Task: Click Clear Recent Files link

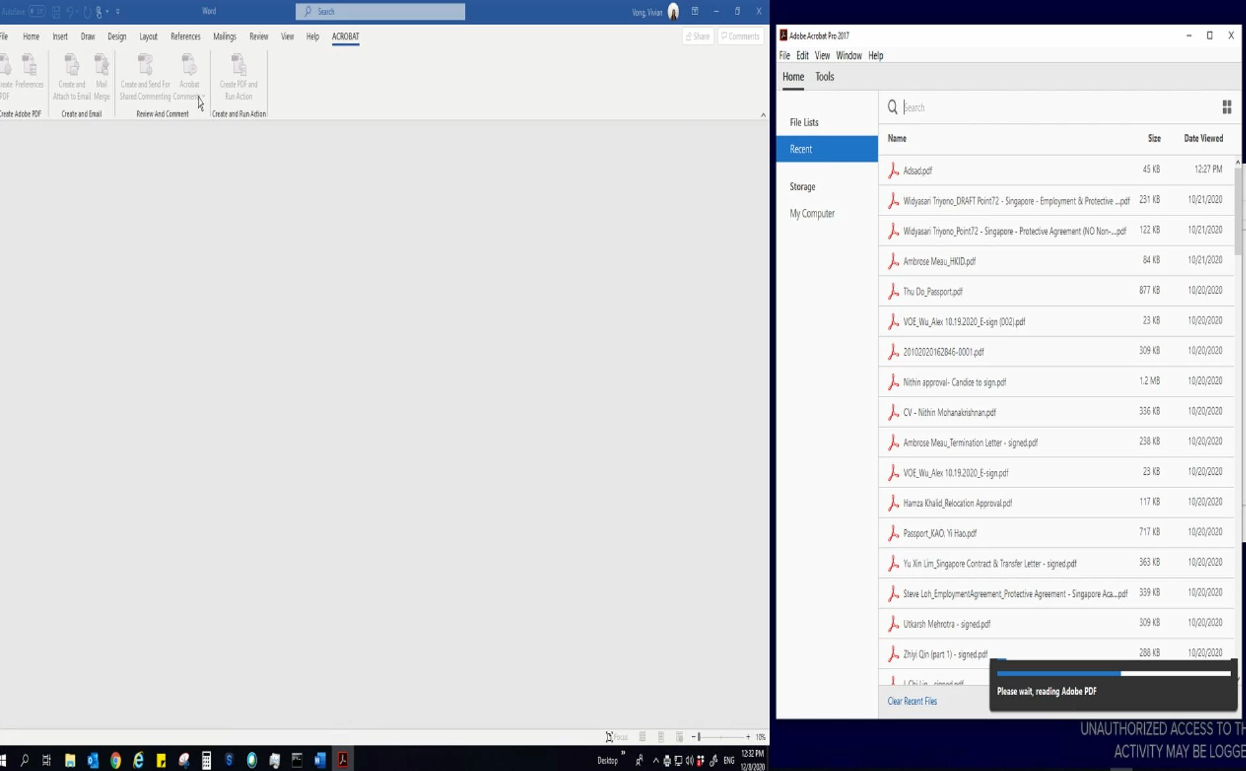Action: (x=912, y=701)
